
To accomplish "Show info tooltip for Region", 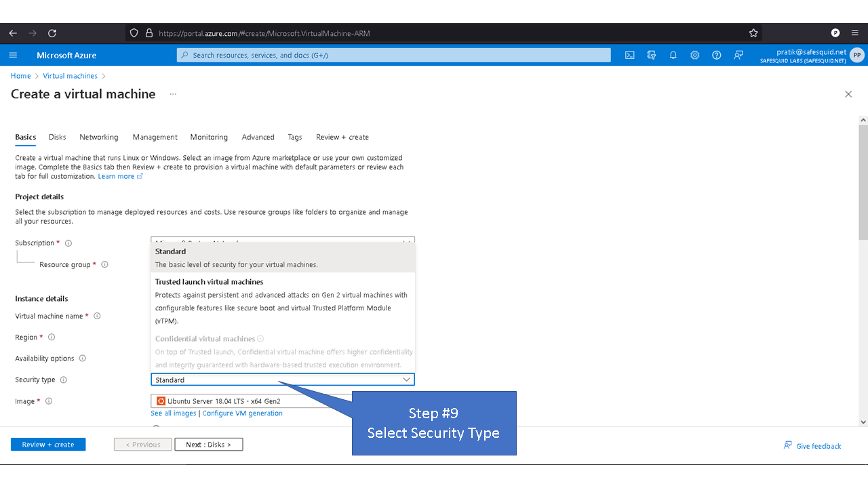I will pos(52,338).
